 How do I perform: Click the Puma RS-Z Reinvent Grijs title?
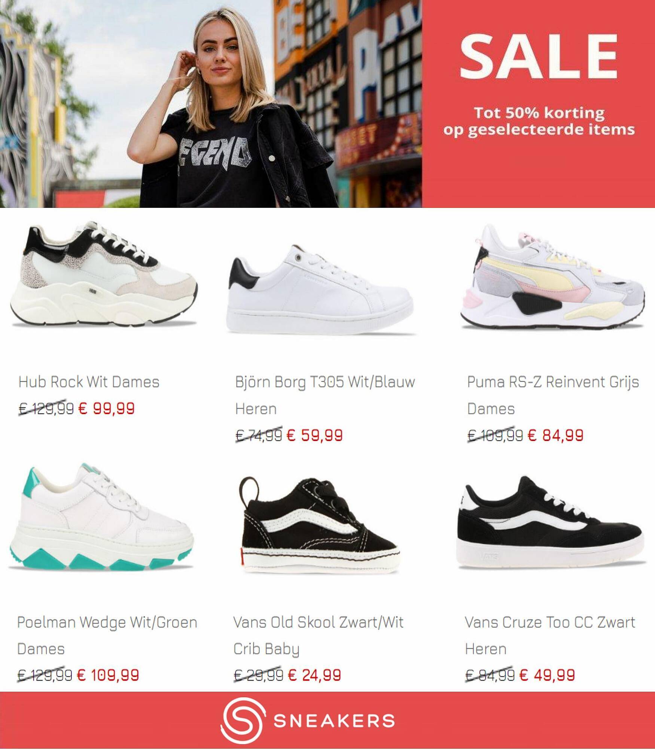(x=553, y=395)
